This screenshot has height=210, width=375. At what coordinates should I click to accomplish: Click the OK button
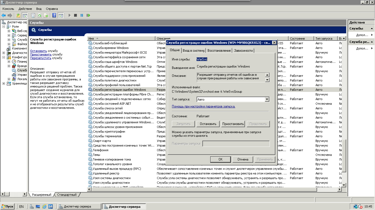(x=220, y=159)
